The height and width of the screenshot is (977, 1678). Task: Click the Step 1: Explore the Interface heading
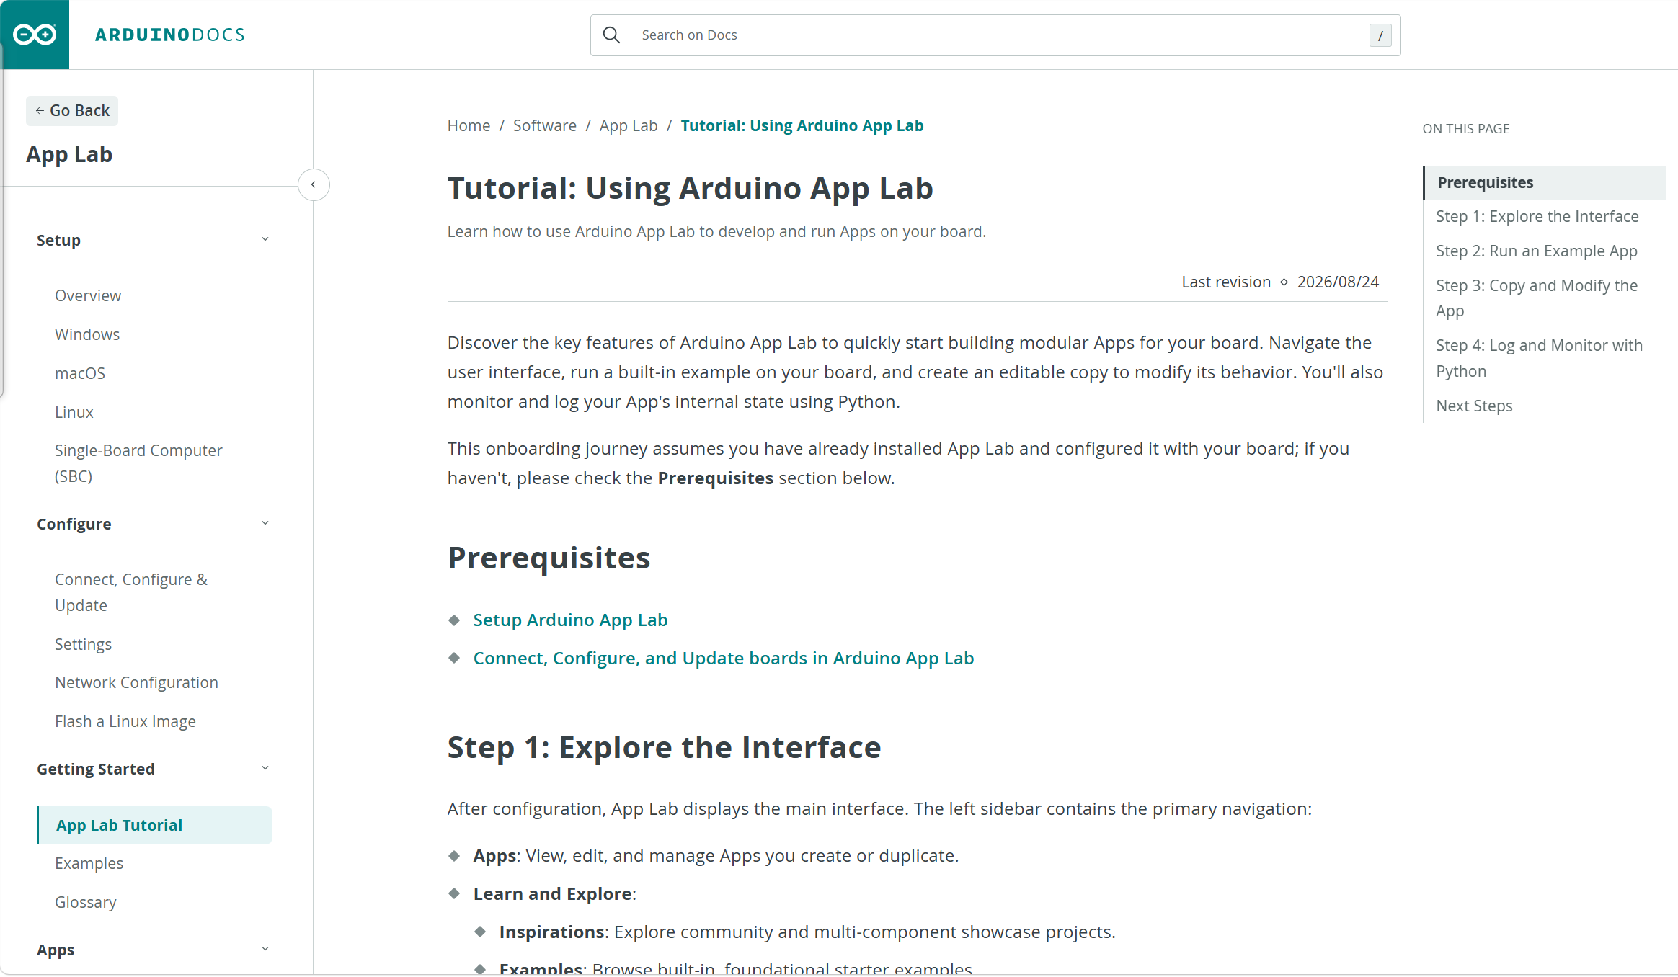click(665, 748)
